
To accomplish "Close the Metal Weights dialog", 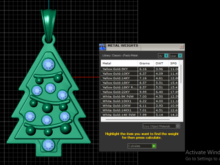I will pos(181,47).
